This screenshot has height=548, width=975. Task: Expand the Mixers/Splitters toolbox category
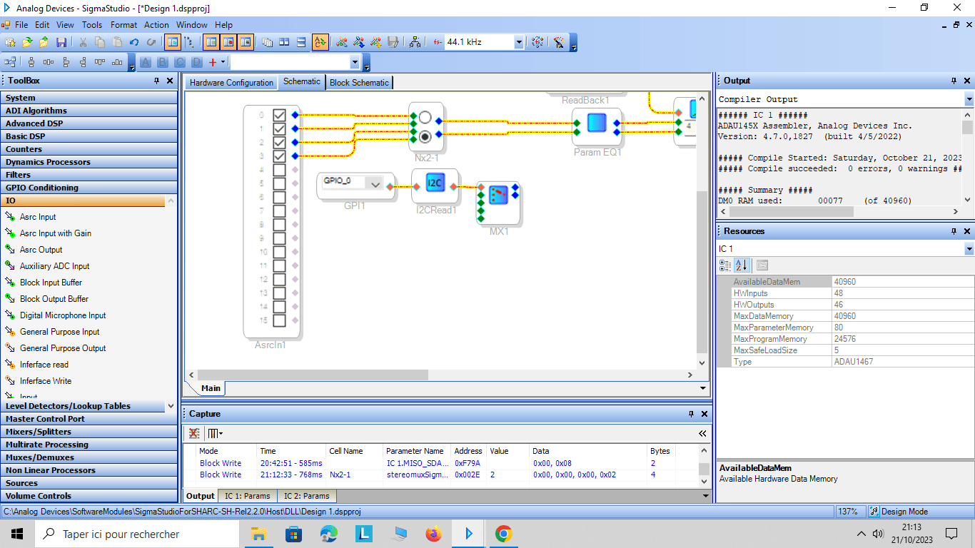click(89, 432)
